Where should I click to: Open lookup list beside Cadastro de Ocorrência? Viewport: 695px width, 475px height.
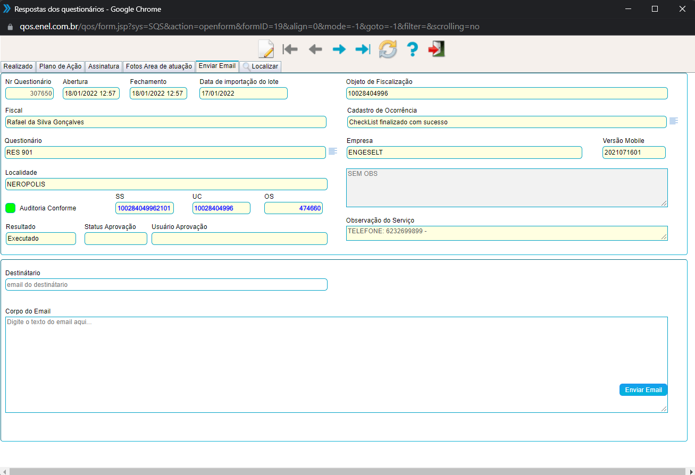point(673,121)
